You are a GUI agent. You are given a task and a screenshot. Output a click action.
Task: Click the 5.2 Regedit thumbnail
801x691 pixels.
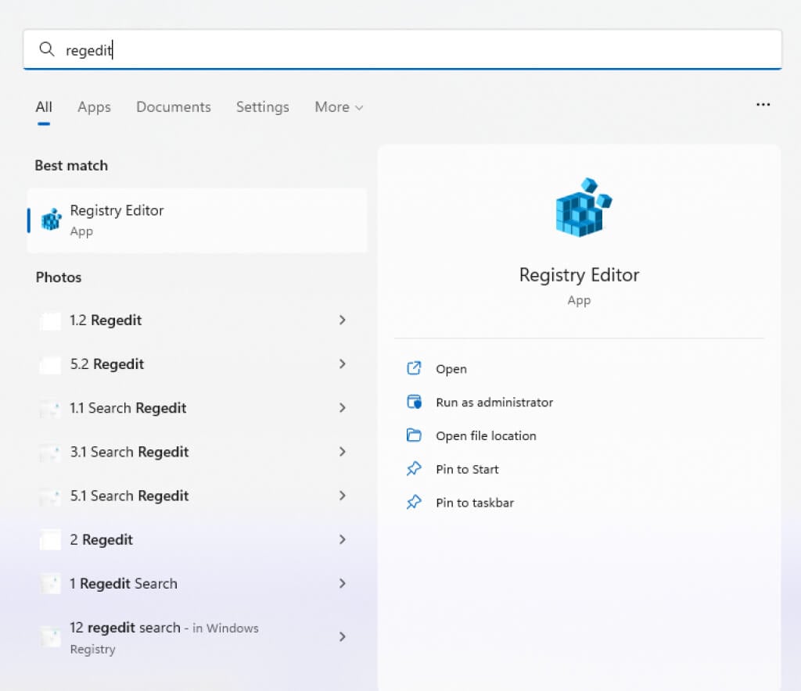pos(50,365)
